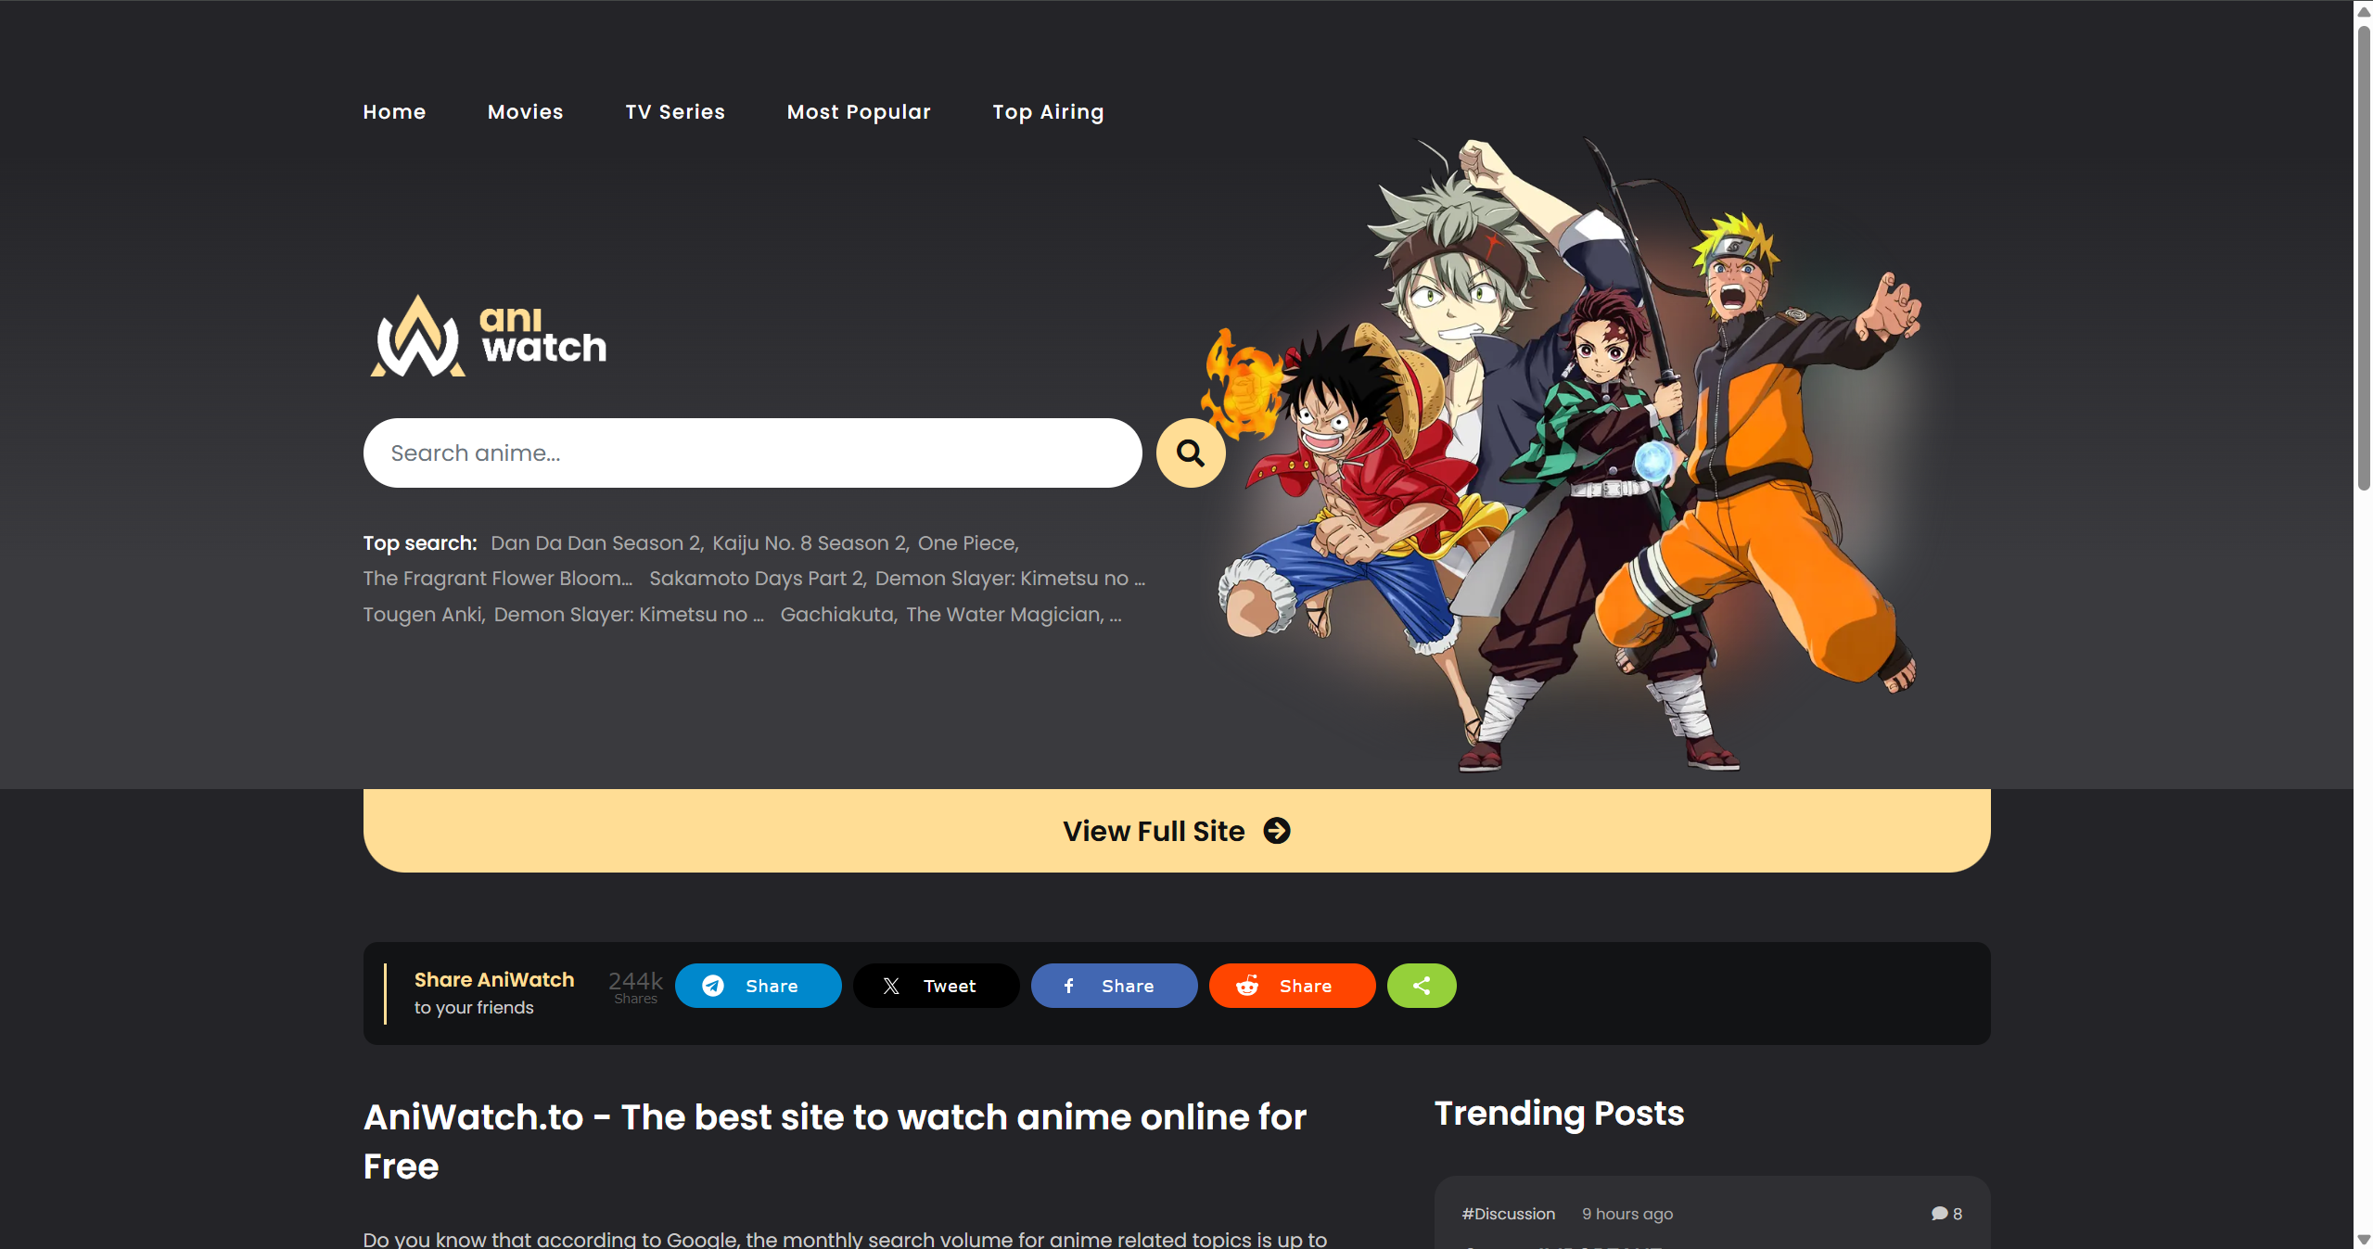
Task: Open the Gachiakuta search link
Action: pyautogui.click(x=838, y=615)
